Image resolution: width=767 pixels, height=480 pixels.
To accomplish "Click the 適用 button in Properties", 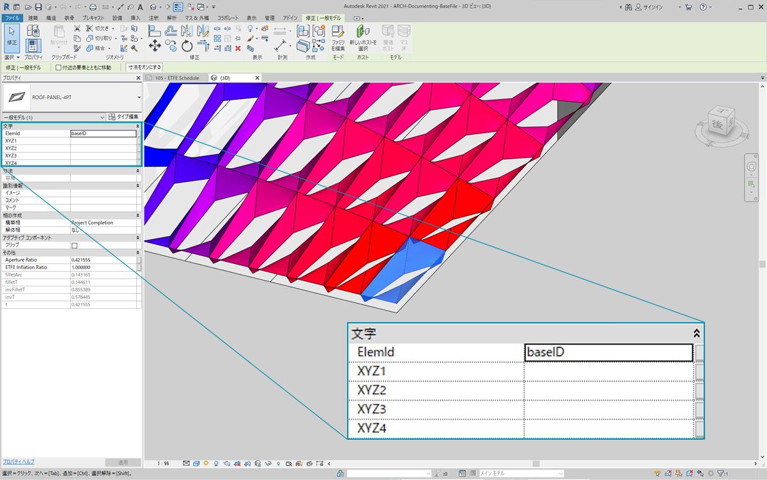I will point(123,462).
